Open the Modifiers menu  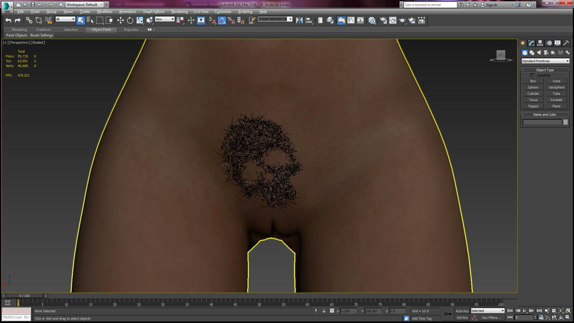(x=104, y=12)
